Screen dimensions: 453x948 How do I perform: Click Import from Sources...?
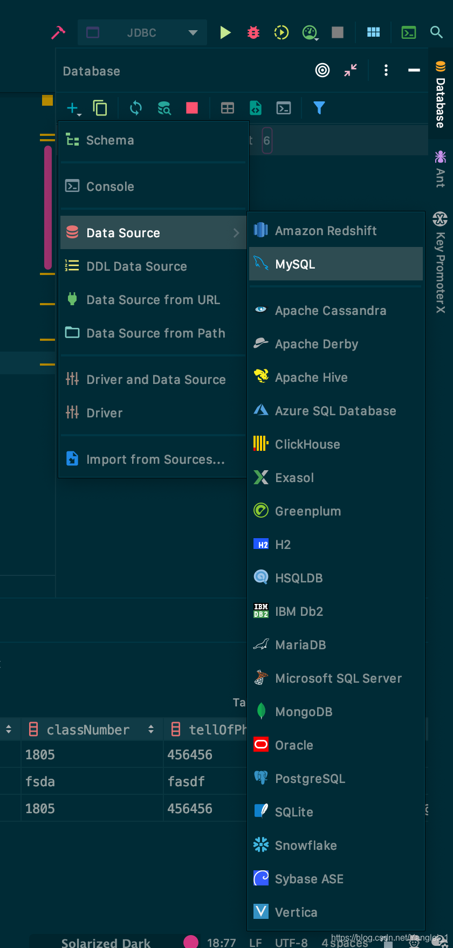point(153,459)
